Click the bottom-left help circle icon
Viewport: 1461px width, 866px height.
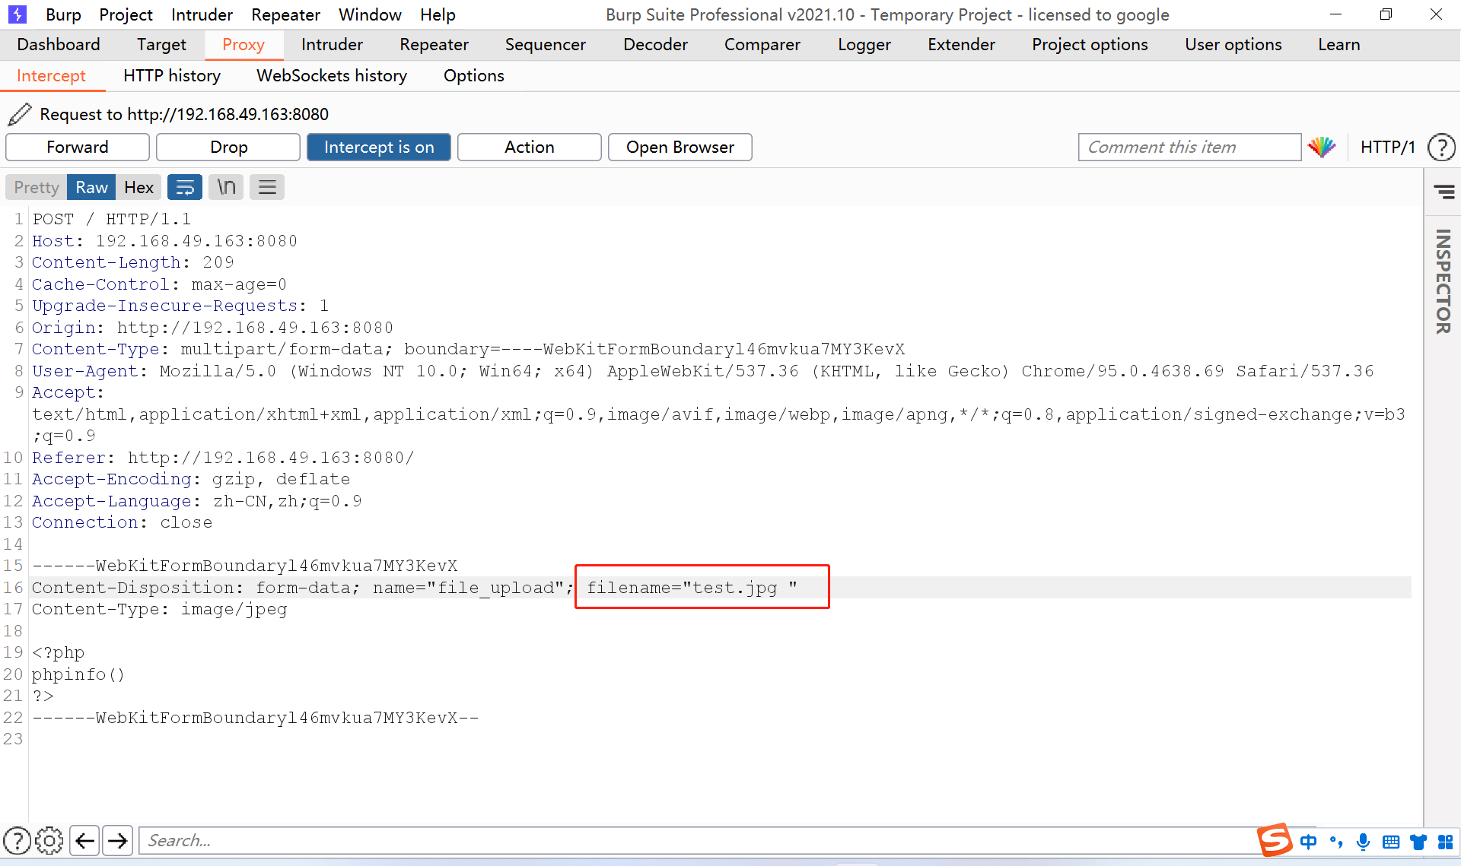[x=17, y=840]
